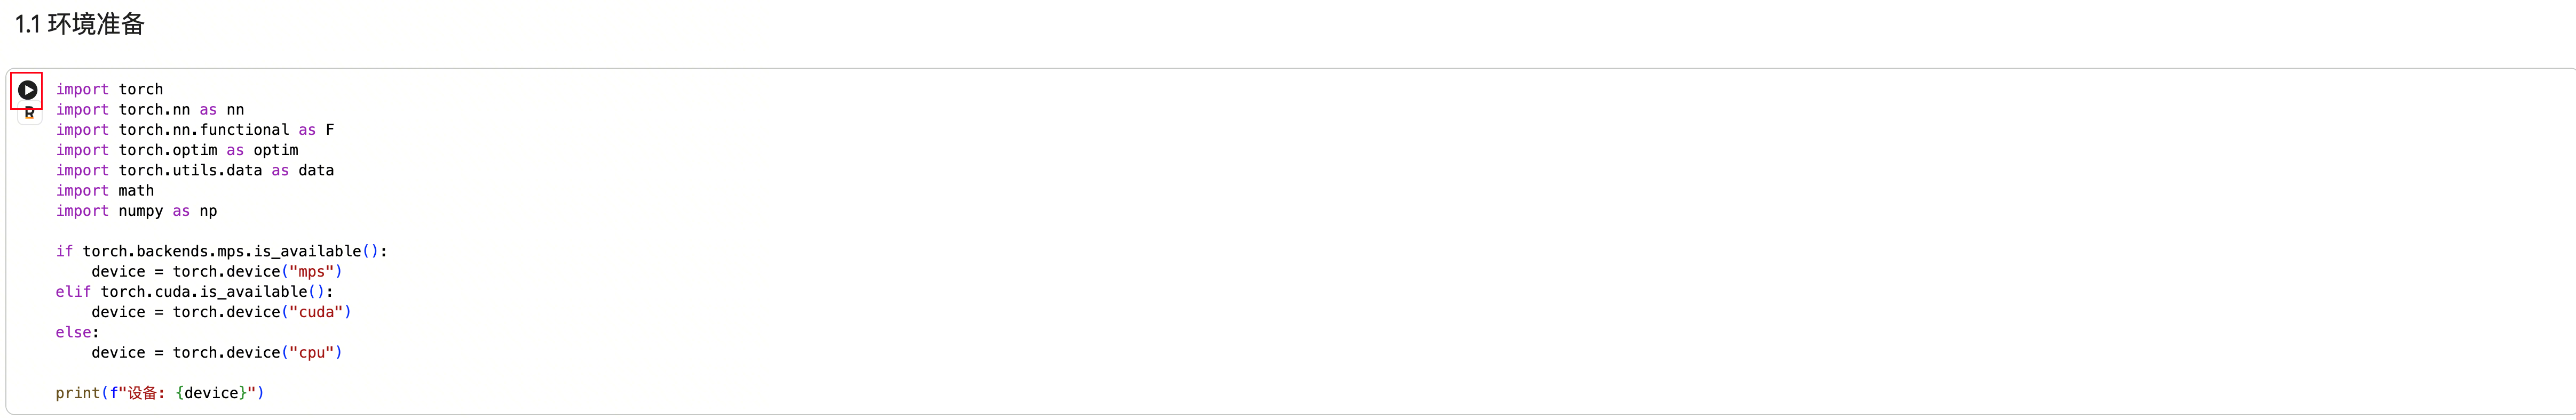Click the torch.device("mps") assignment line
Image resolution: width=2576 pixels, height=420 pixels.
[x=216, y=271]
